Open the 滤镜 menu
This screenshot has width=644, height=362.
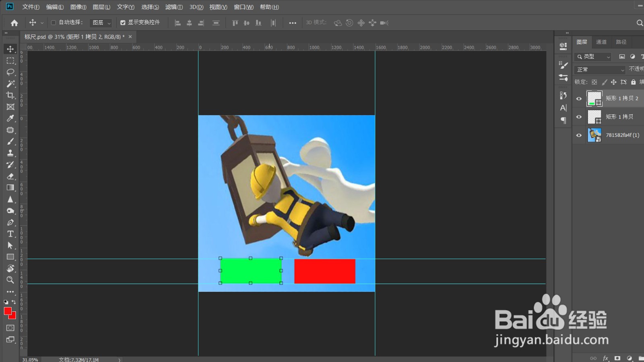[174, 7]
